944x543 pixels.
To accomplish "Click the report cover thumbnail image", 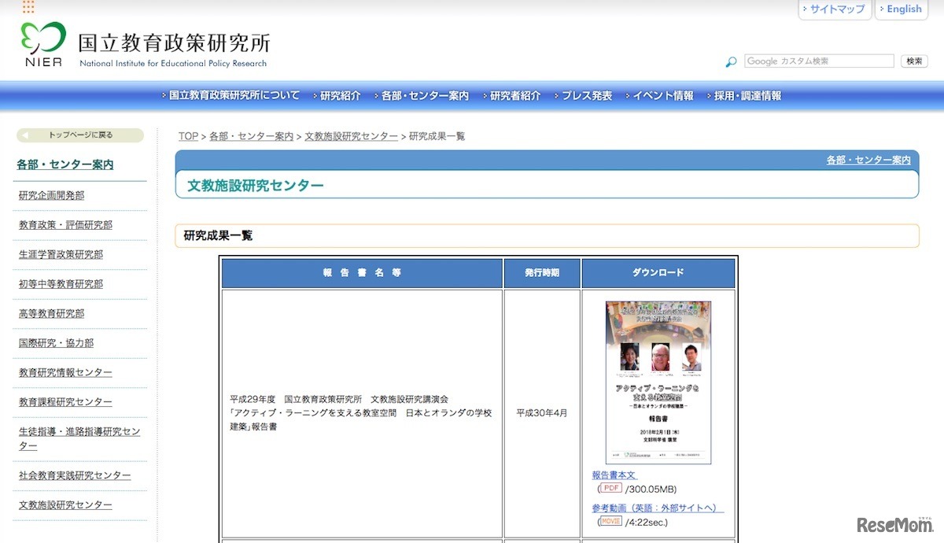I will tap(658, 383).
